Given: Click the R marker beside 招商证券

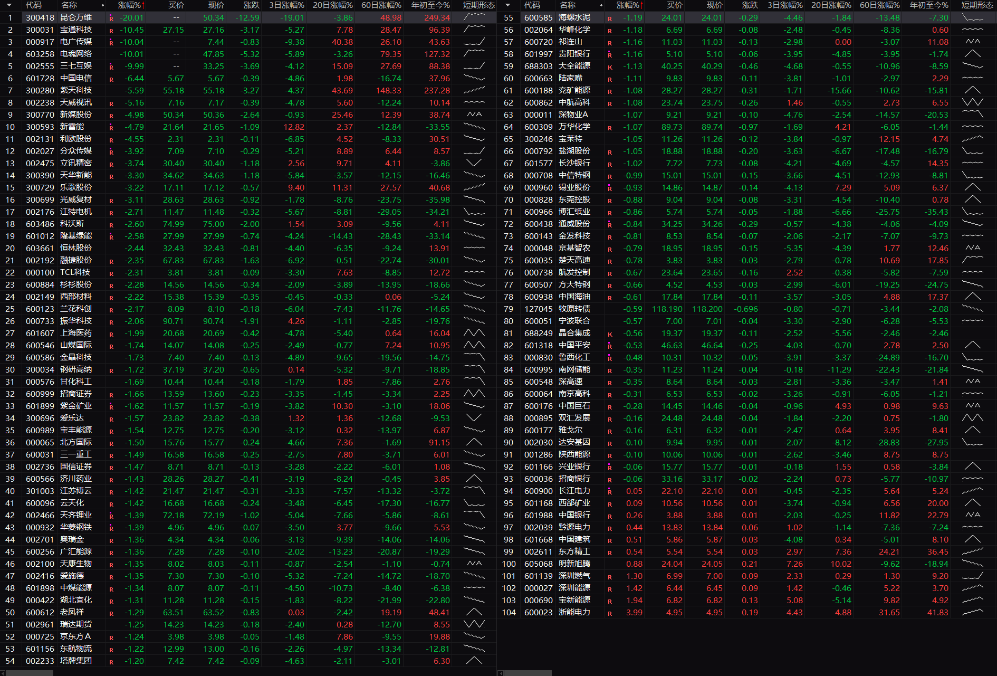Looking at the screenshot, I should (111, 395).
